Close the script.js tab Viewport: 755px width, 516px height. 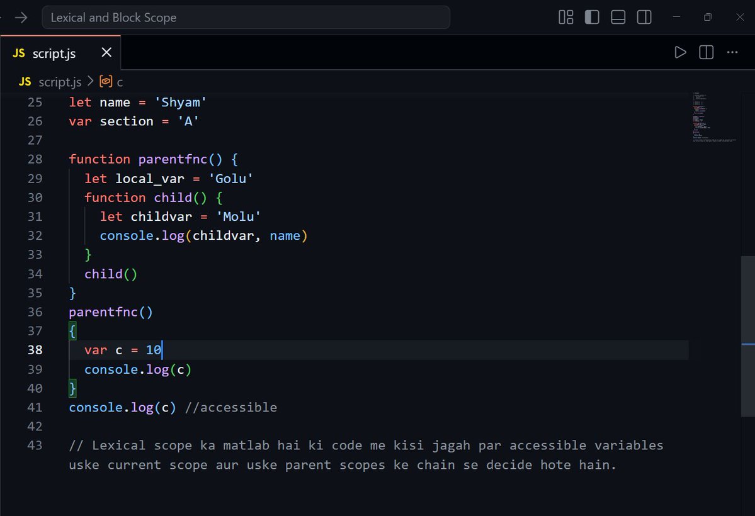(x=105, y=53)
